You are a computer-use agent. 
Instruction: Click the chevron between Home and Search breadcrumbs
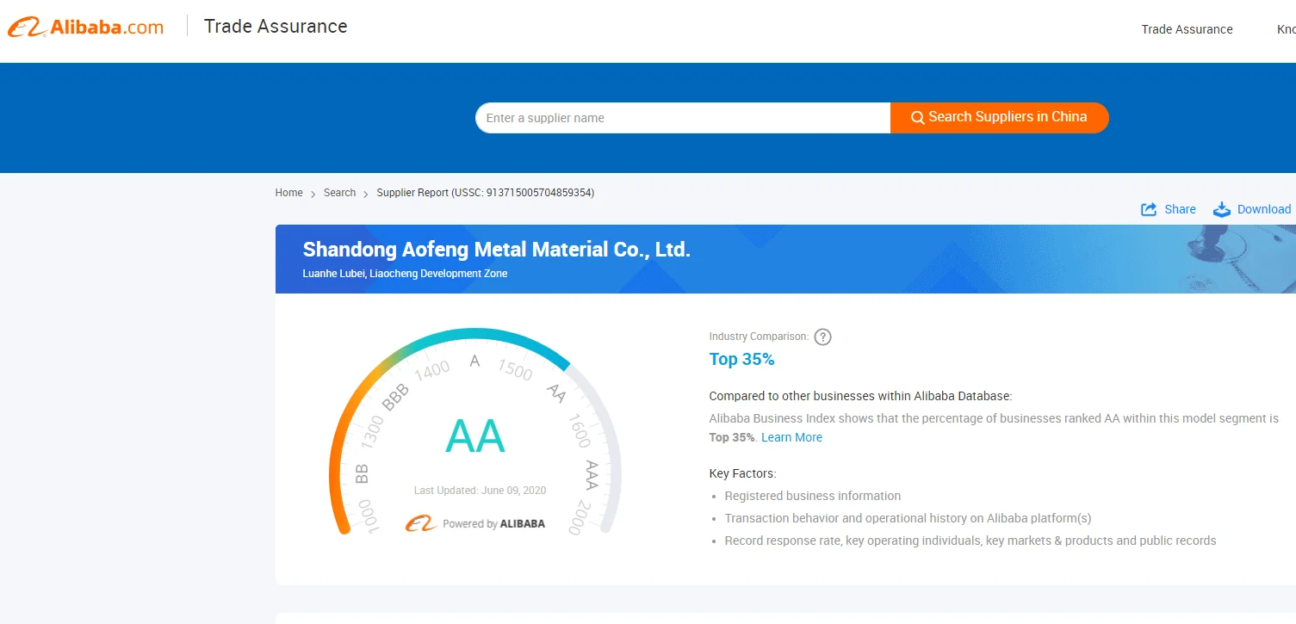[x=313, y=194]
